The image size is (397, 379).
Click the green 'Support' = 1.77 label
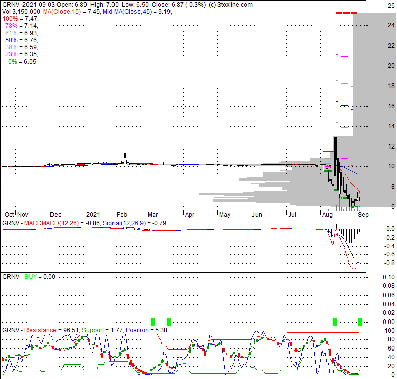(93, 330)
